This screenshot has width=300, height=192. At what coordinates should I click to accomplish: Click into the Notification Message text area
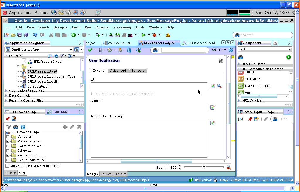(149, 139)
